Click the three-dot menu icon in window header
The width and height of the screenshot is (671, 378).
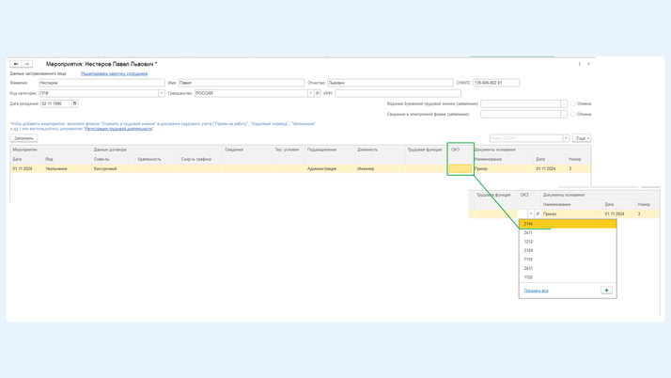pos(580,64)
